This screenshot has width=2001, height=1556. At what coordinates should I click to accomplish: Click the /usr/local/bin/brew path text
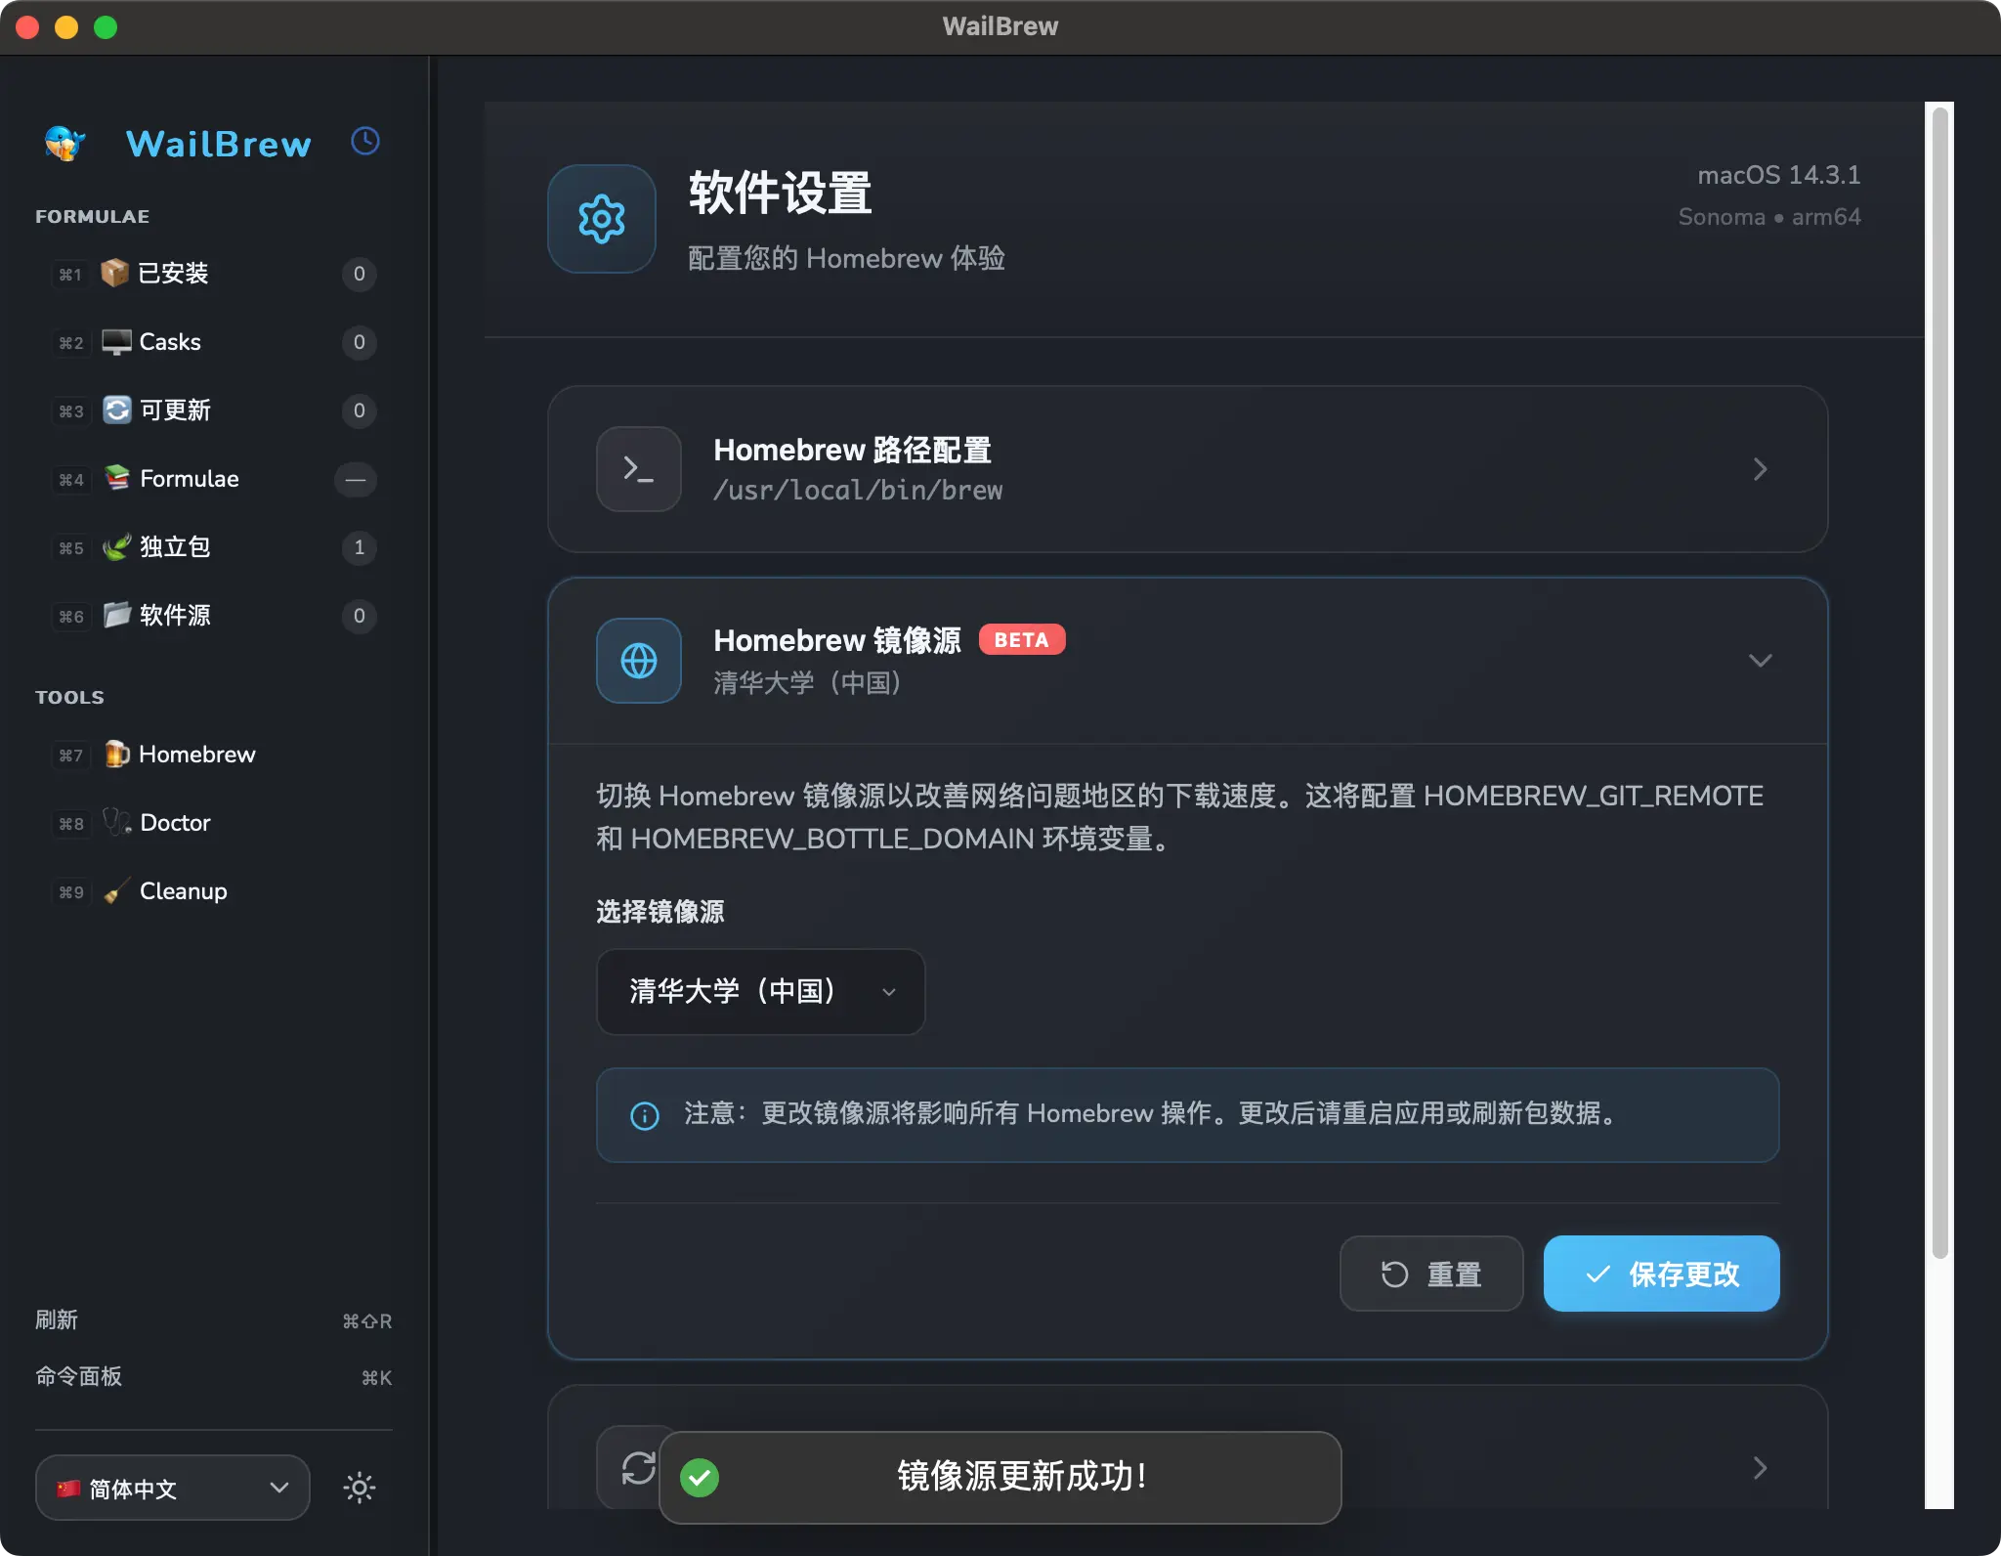tap(858, 490)
